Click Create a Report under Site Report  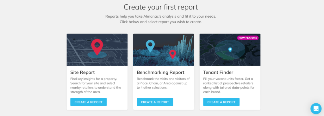[x=89, y=102]
